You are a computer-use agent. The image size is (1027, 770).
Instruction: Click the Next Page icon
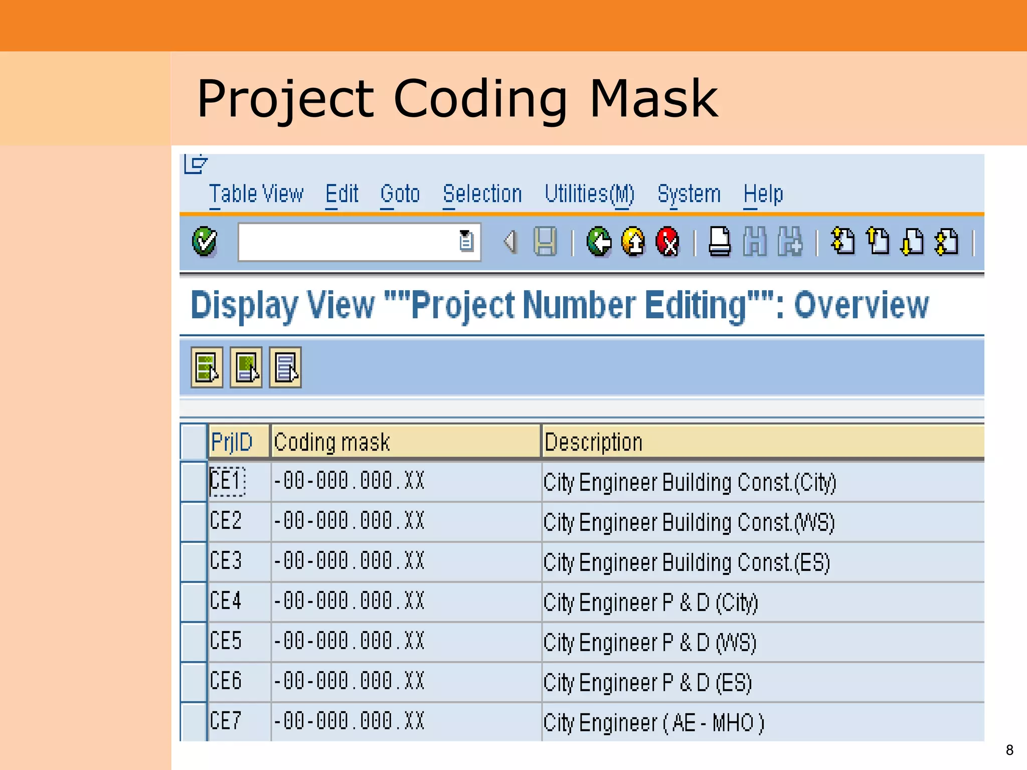[912, 242]
